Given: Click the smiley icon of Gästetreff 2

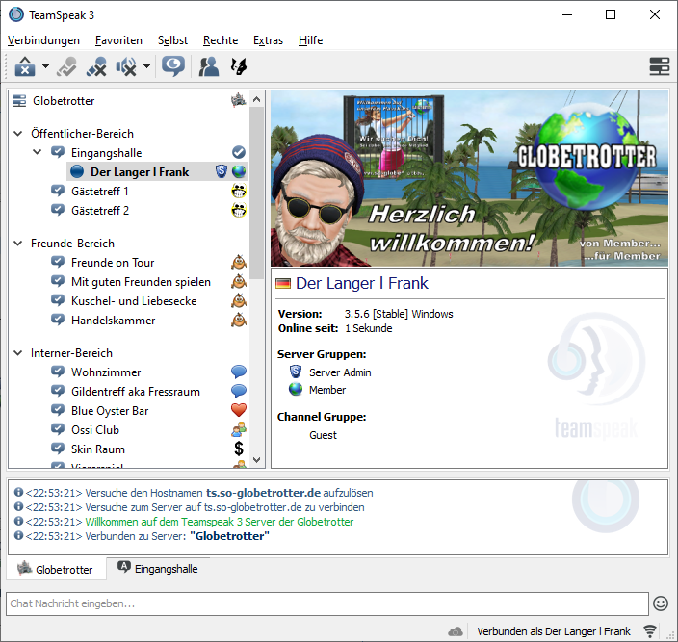Looking at the screenshot, I should [239, 210].
